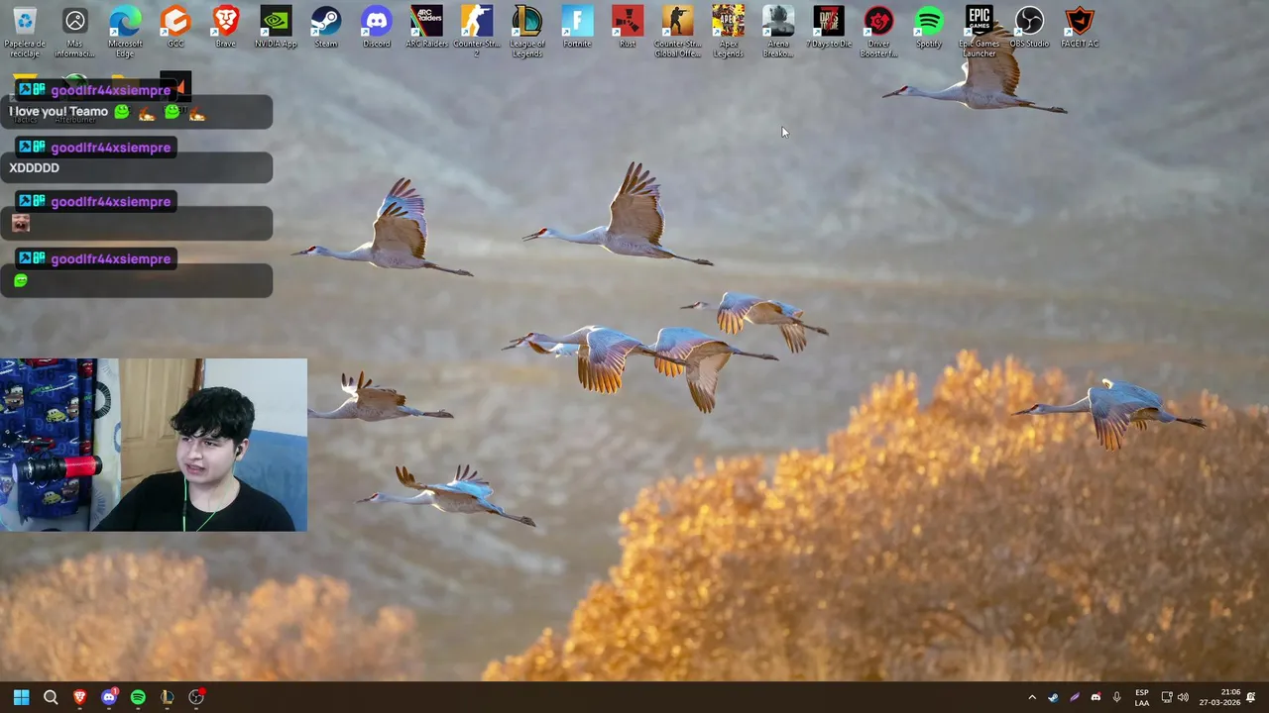This screenshot has width=1269, height=713.
Task: Open the Windows Start menu
Action: pyautogui.click(x=21, y=697)
